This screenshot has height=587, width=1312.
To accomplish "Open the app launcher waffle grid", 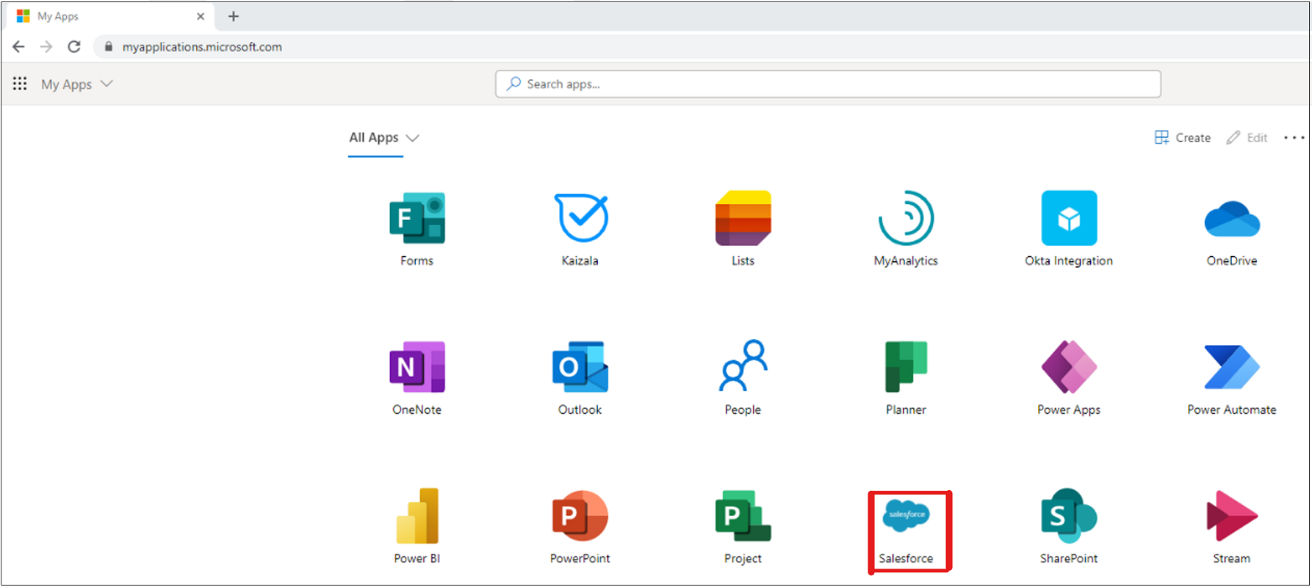I will pos(20,84).
